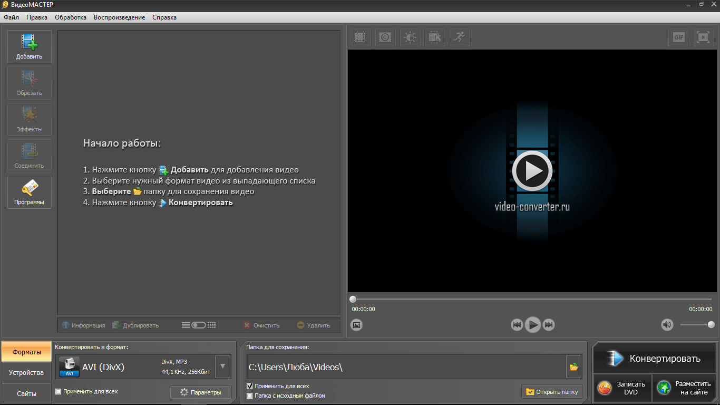Click Открыть папку button

tap(552, 392)
